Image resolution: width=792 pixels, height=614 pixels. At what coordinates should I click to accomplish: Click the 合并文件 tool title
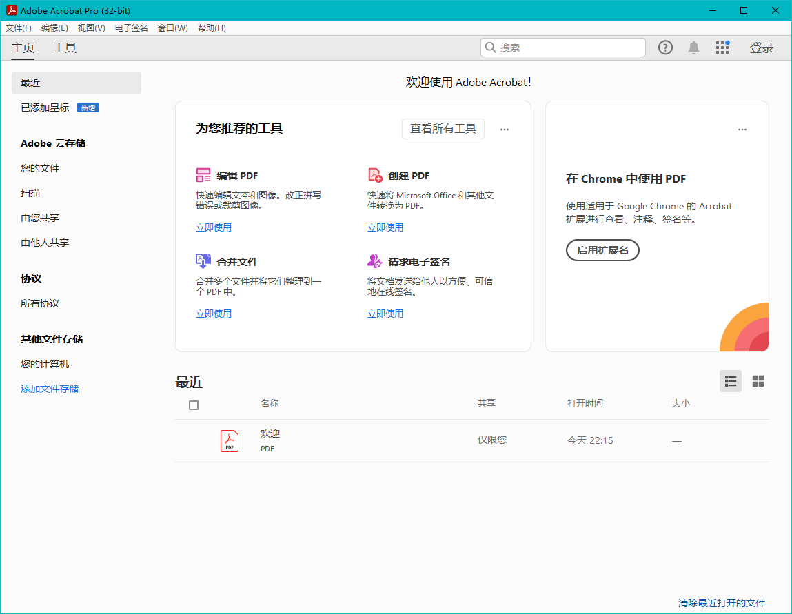[237, 262]
